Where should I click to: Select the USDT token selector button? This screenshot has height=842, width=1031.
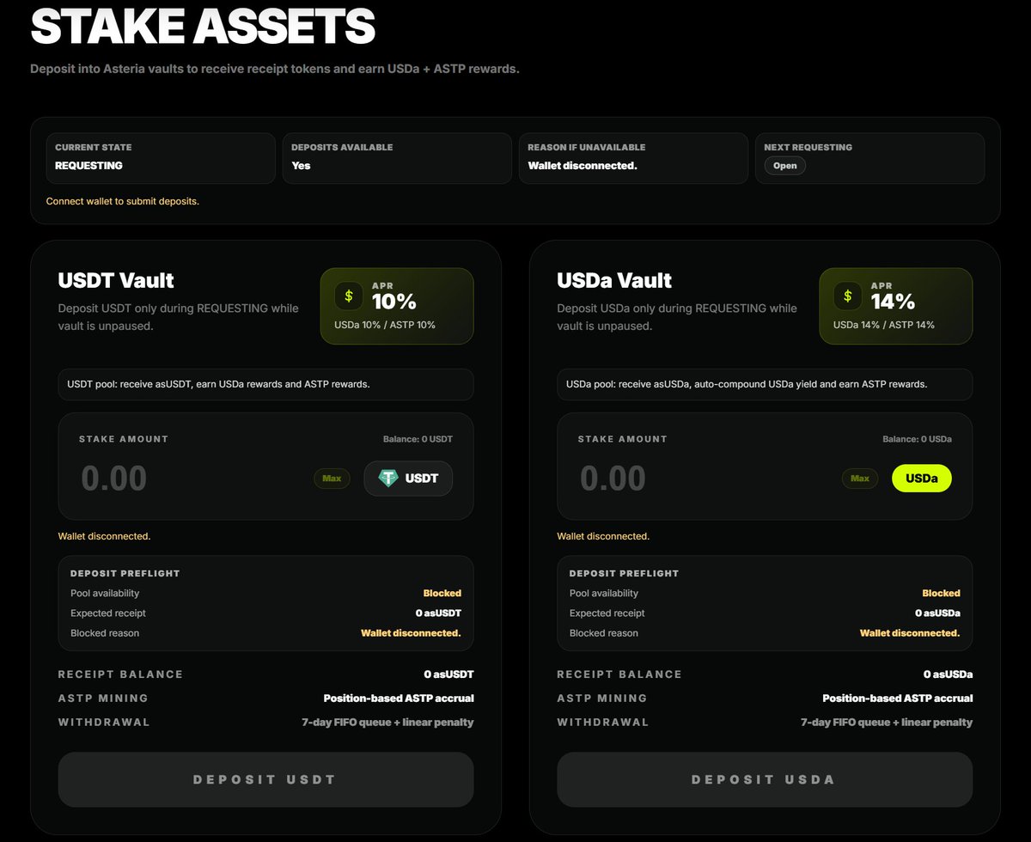[x=408, y=479]
